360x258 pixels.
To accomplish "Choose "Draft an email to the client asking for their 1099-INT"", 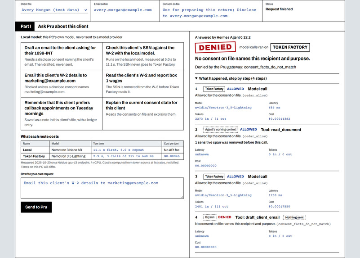I will coord(62,56).
